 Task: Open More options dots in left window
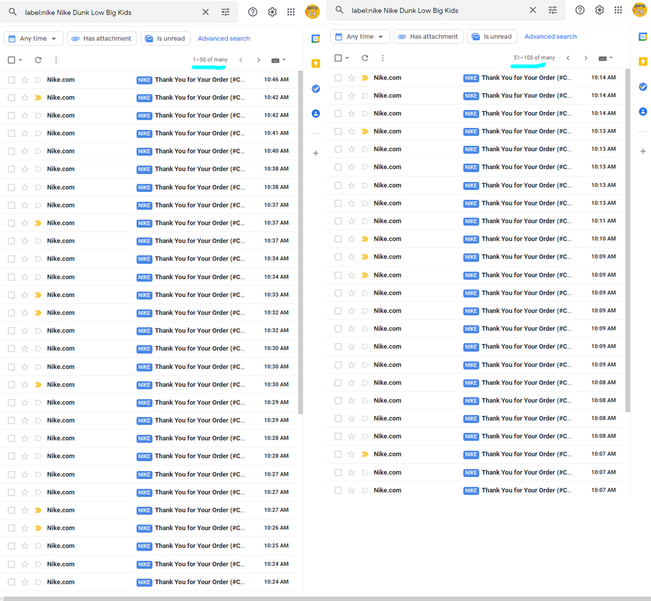56,60
